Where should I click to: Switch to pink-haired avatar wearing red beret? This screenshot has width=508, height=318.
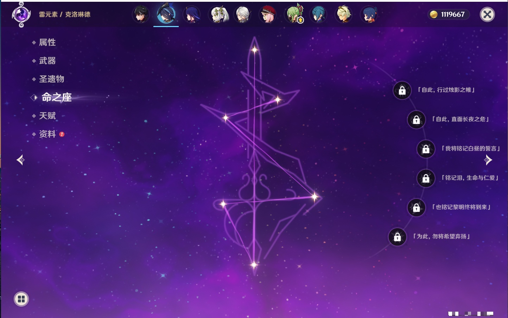[268, 14]
